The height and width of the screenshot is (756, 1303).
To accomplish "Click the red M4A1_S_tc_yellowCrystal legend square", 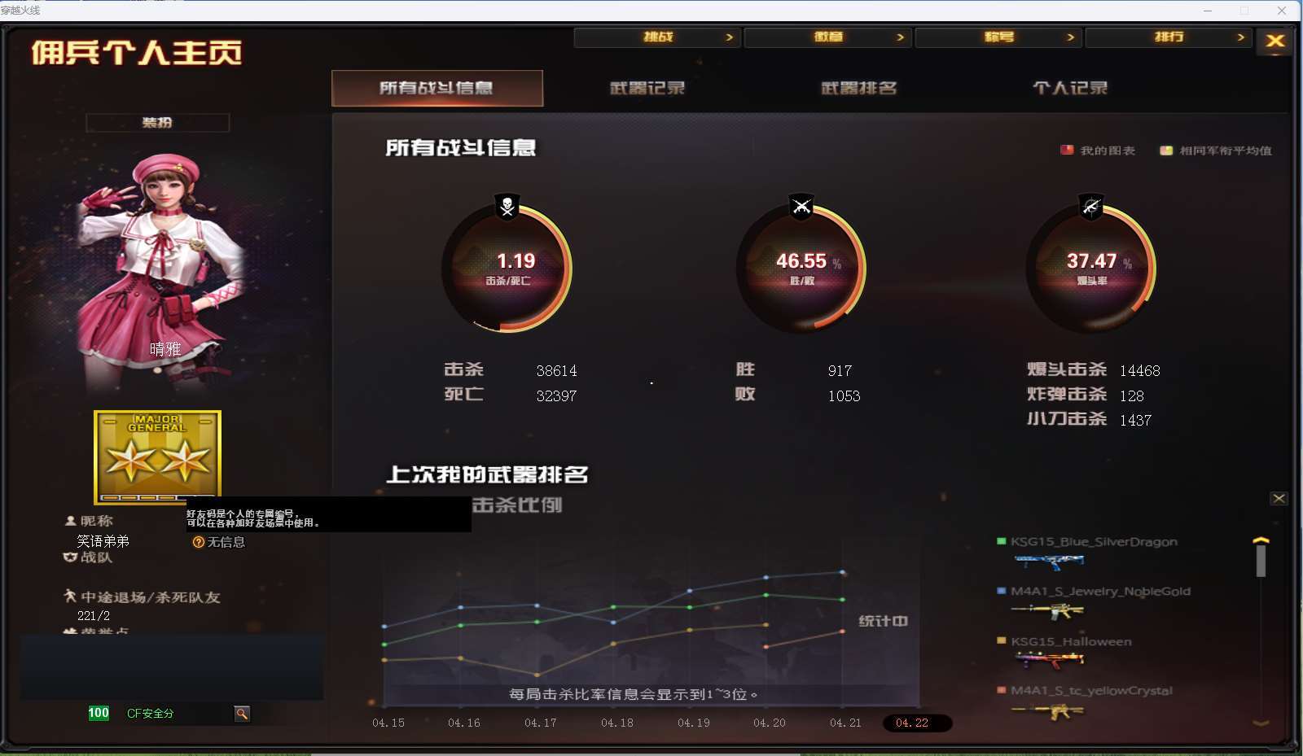I will pos(1001,690).
